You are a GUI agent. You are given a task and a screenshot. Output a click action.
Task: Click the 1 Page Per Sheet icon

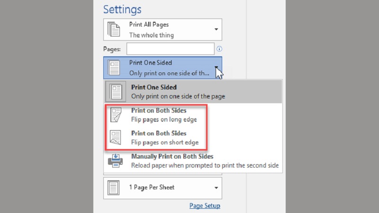[114, 187]
